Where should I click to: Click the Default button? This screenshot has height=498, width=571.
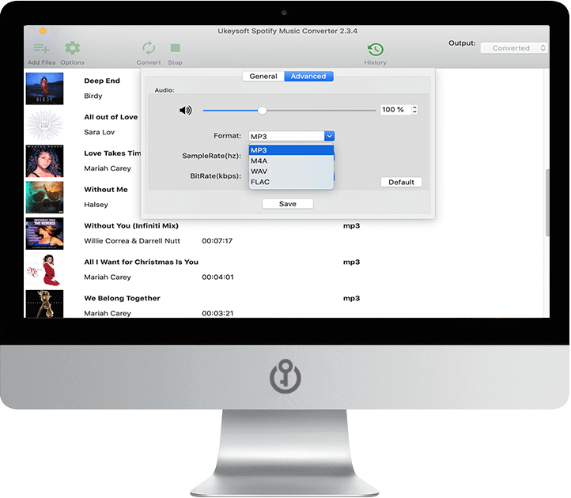pos(401,183)
